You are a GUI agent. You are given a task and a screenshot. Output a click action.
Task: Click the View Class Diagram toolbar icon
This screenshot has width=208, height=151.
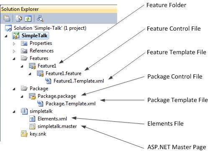tap(40, 18)
